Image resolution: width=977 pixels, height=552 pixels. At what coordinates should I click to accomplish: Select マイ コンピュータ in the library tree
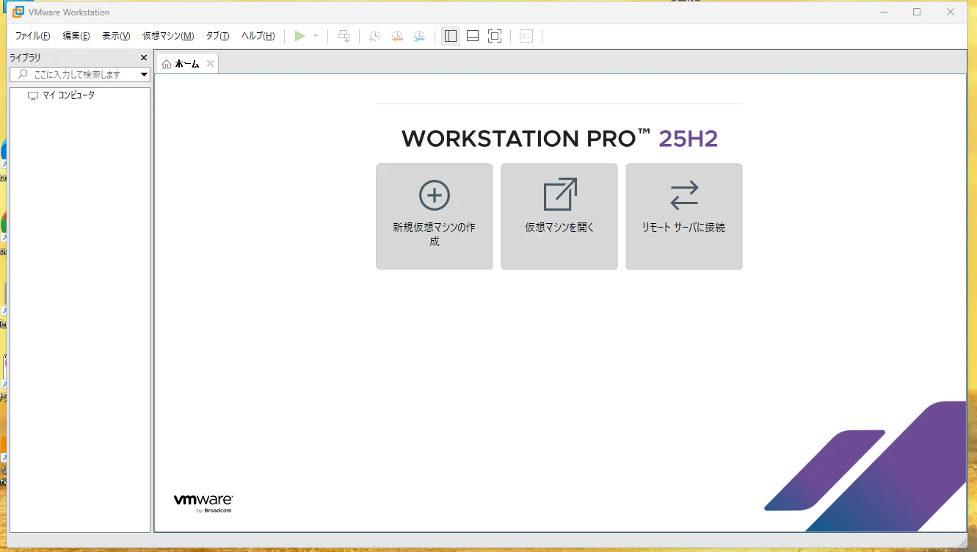(x=62, y=95)
